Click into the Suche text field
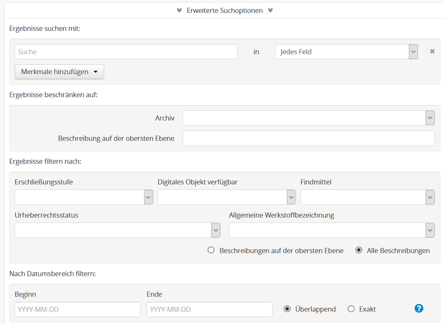445x324 pixels. pos(126,52)
